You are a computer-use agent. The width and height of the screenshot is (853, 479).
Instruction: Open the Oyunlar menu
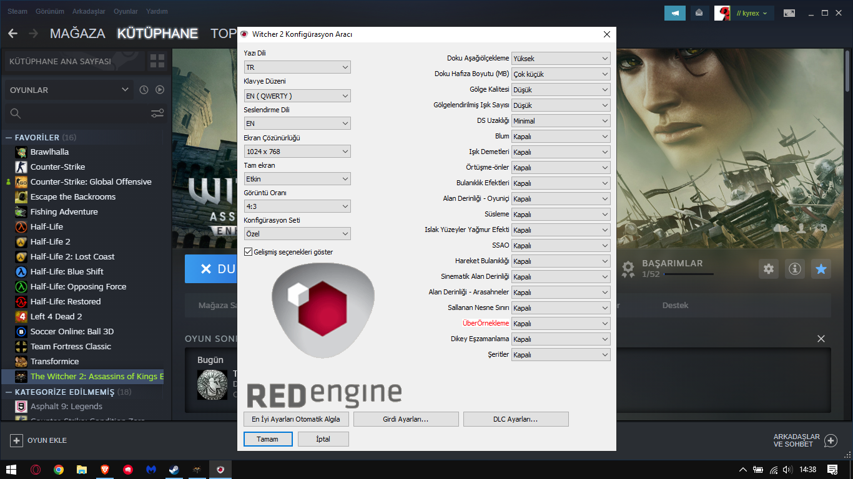[x=126, y=11]
